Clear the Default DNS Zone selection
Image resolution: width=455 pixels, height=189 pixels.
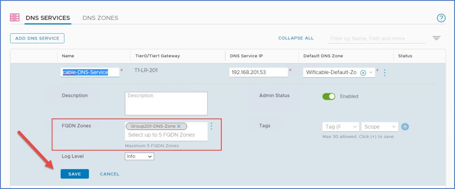[x=363, y=72]
